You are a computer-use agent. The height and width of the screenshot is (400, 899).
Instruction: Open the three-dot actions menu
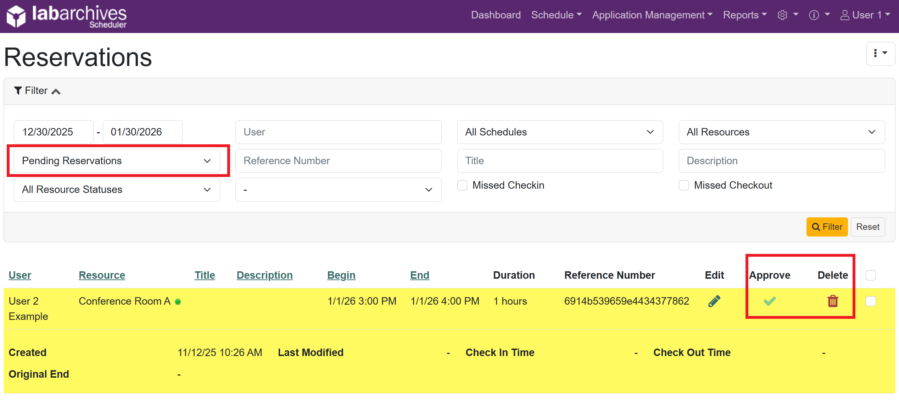880,53
